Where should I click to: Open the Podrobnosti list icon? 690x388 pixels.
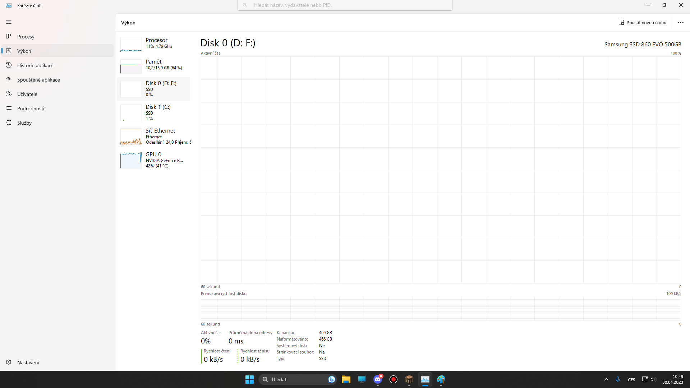tap(9, 108)
